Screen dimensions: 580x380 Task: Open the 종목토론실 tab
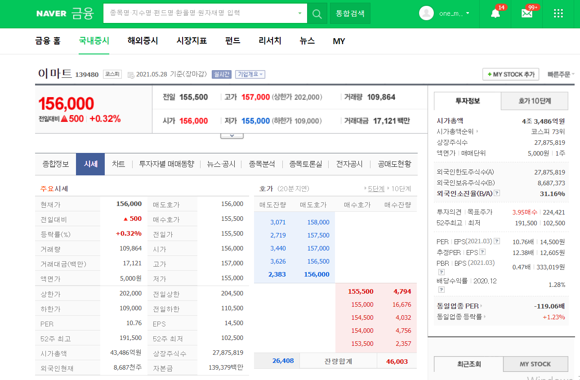(x=305, y=164)
